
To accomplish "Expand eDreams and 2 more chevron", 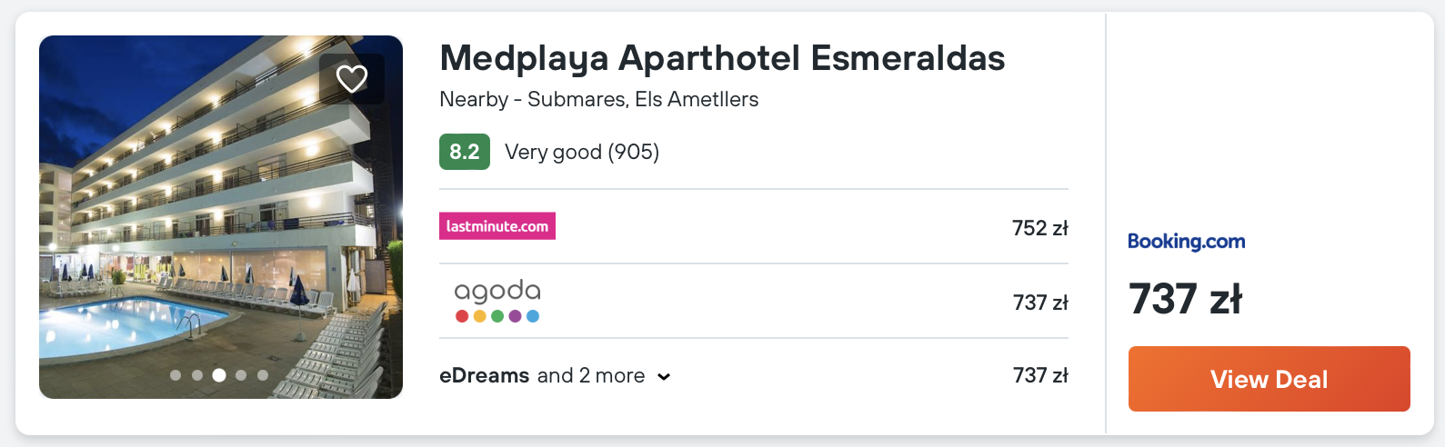I will pyautogui.click(x=664, y=377).
